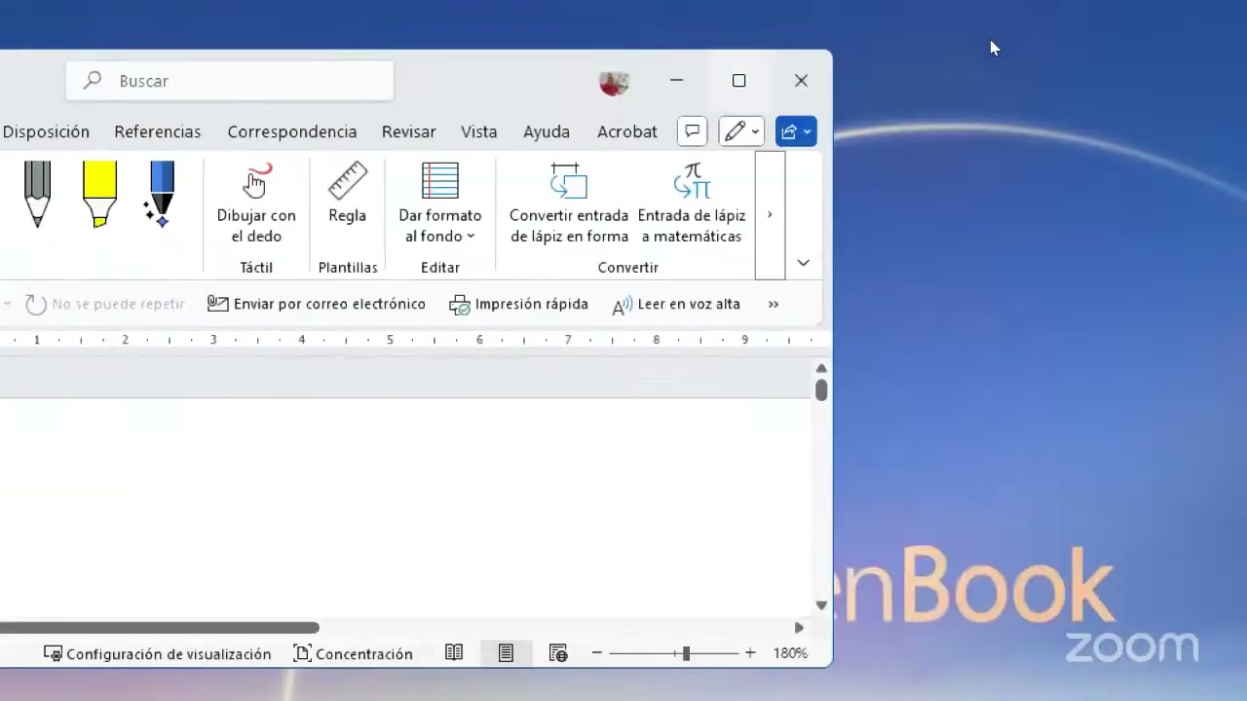Open the Ayuda tab
The height and width of the screenshot is (701, 1247).
pos(547,131)
